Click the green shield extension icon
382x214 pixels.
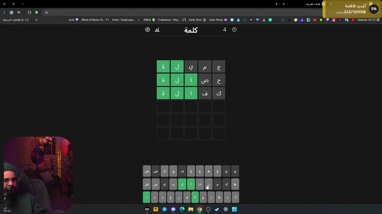click(x=37, y=12)
